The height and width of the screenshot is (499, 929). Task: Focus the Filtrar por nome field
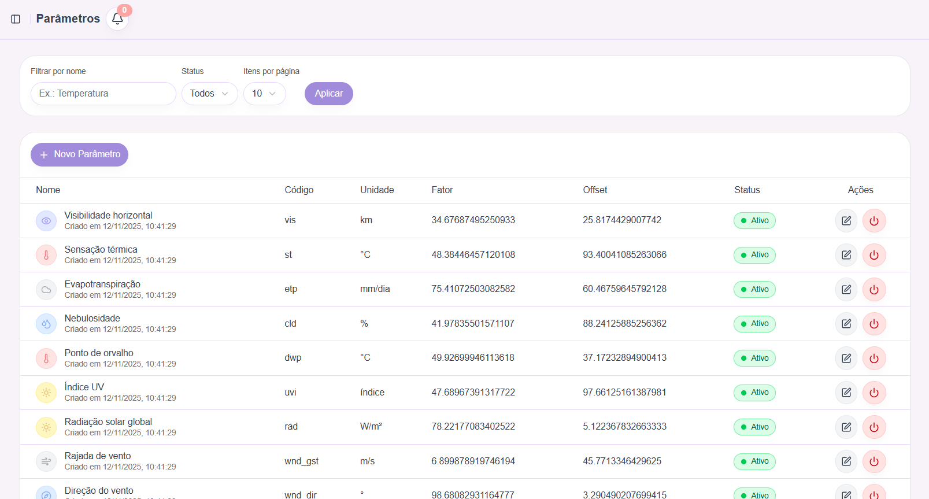coord(103,94)
